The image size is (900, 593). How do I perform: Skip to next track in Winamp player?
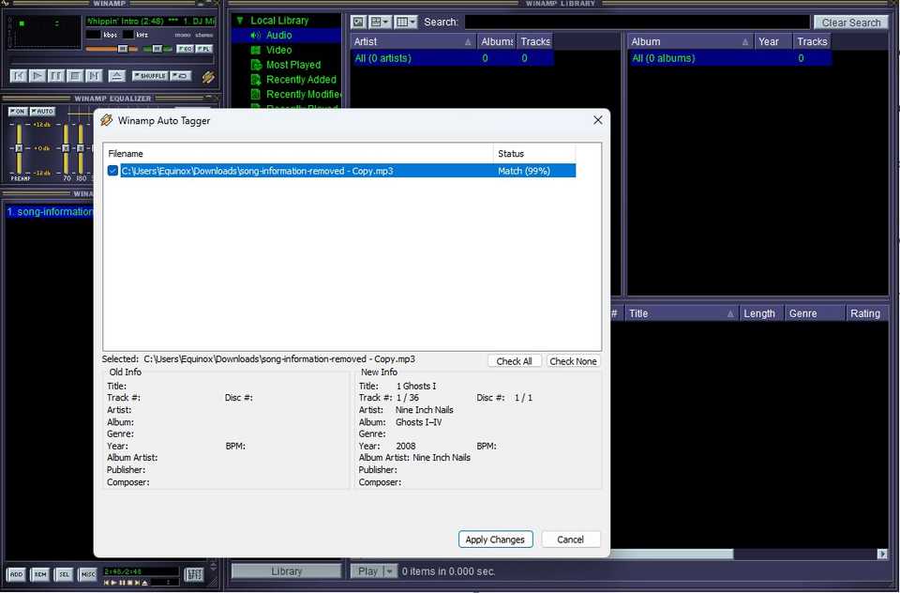pyautogui.click(x=94, y=76)
